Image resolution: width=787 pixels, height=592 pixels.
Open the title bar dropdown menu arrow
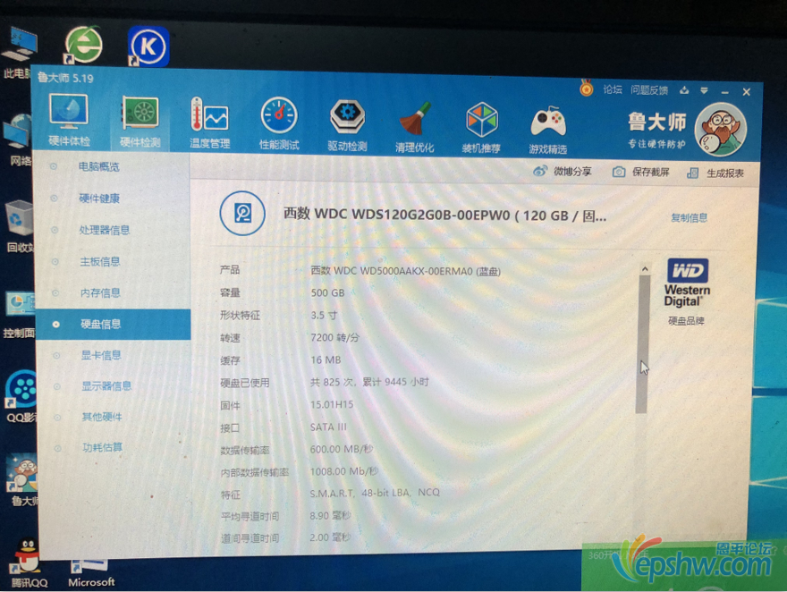click(x=704, y=91)
